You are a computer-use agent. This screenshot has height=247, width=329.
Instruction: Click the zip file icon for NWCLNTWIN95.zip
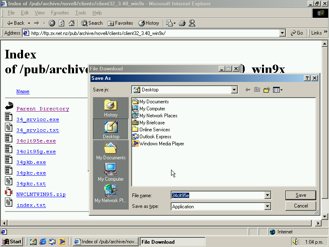9,192
